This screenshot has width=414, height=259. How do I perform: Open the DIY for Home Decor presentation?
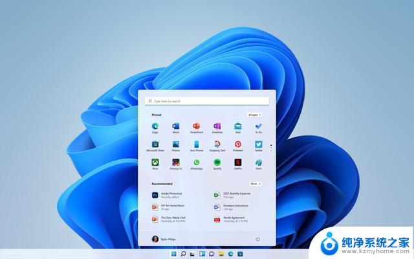click(x=168, y=207)
